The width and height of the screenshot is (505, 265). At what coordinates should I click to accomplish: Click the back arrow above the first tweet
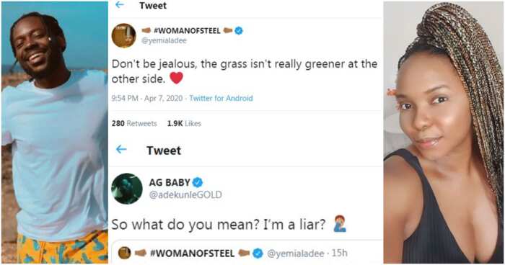click(x=120, y=5)
